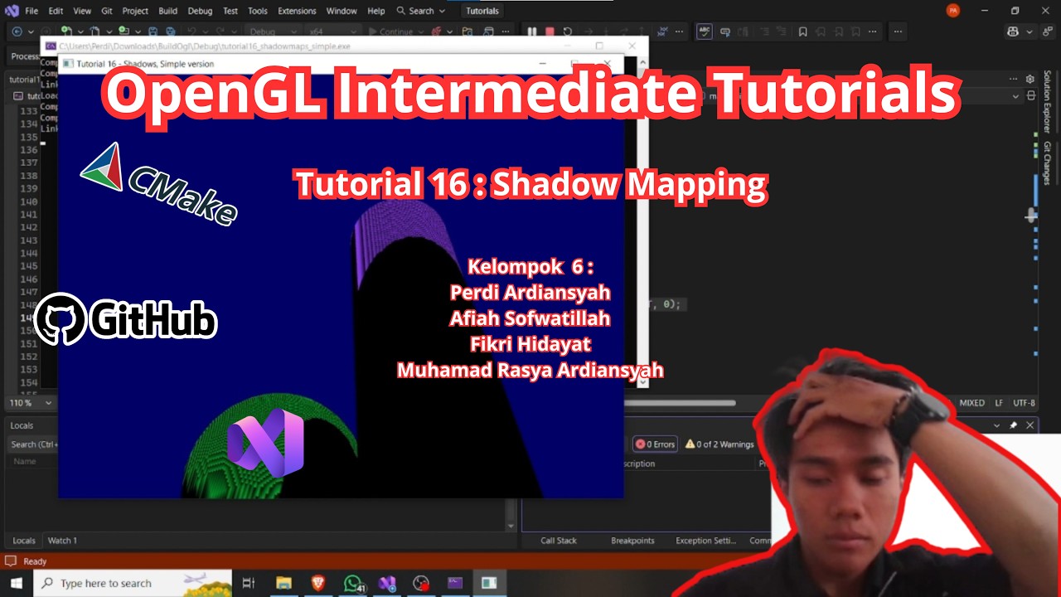Image resolution: width=1061 pixels, height=597 pixels.
Task: Click the Ready status text
Action: point(35,561)
